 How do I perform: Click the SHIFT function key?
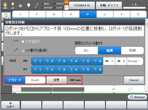pos(10,105)
